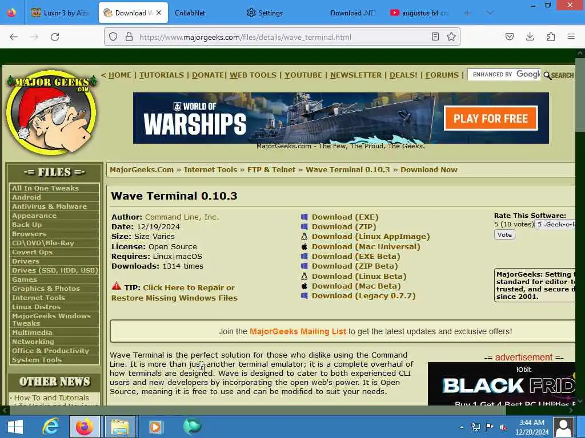Open the NEWSLETTER nav link
This screenshot has height=438, width=585.
coord(355,75)
